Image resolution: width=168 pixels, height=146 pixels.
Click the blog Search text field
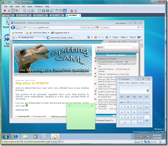click(118, 47)
